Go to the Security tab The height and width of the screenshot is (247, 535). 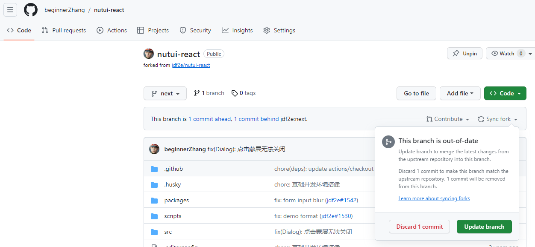point(195,30)
